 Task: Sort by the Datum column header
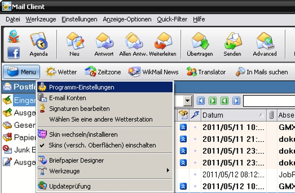[x=233, y=115]
